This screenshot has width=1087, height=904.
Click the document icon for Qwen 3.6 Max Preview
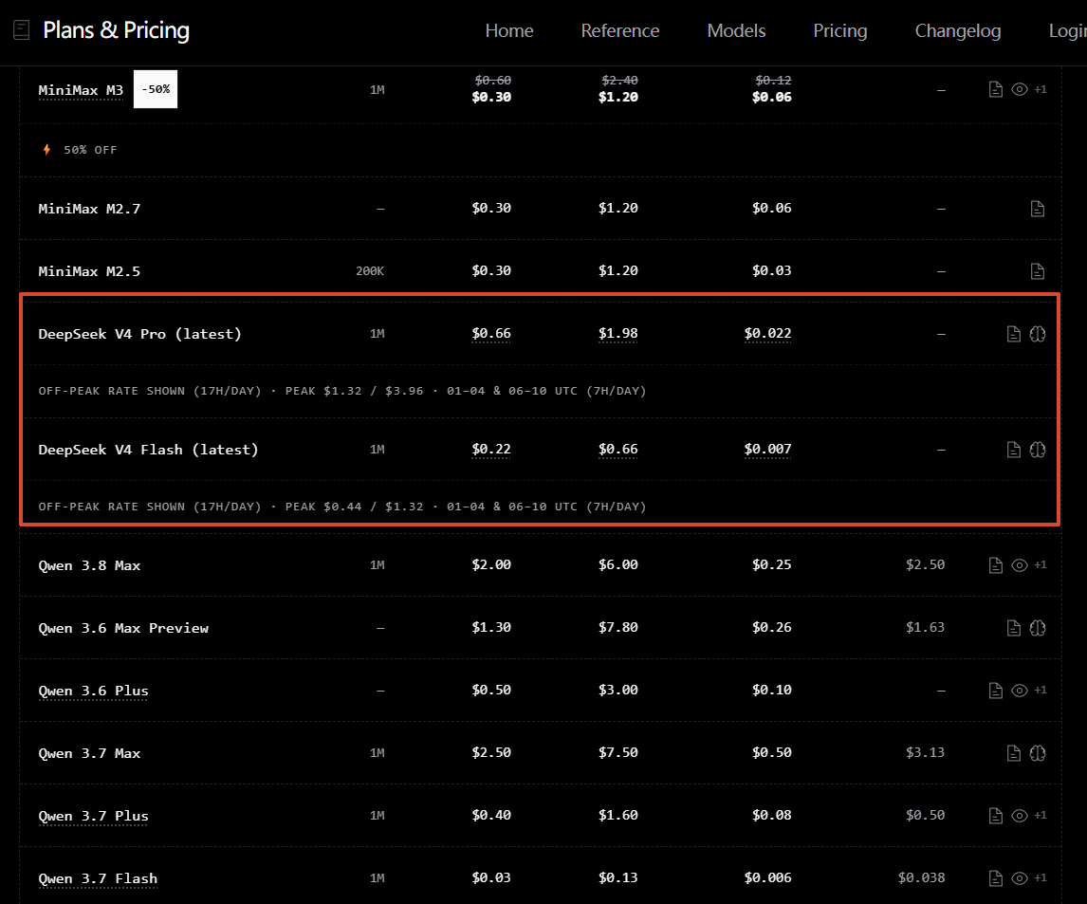[1014, 628]
